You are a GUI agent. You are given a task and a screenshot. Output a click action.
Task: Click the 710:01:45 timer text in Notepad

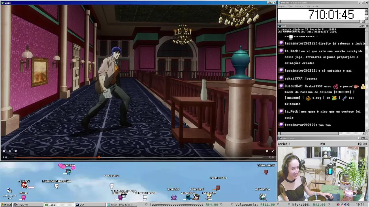(x=331, y=14)
